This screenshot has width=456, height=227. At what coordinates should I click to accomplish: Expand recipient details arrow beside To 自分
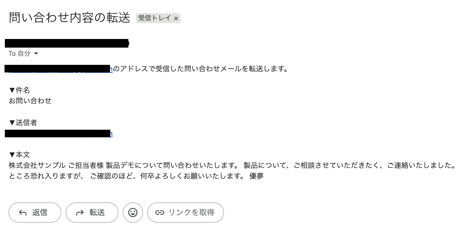click(36, 53)
